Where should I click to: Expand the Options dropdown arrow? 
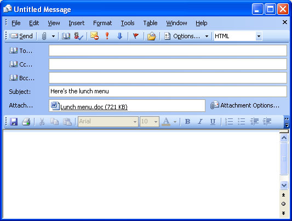tap(207, 36)
